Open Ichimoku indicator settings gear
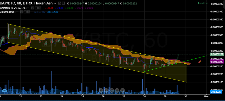 (x=36, y=8)
